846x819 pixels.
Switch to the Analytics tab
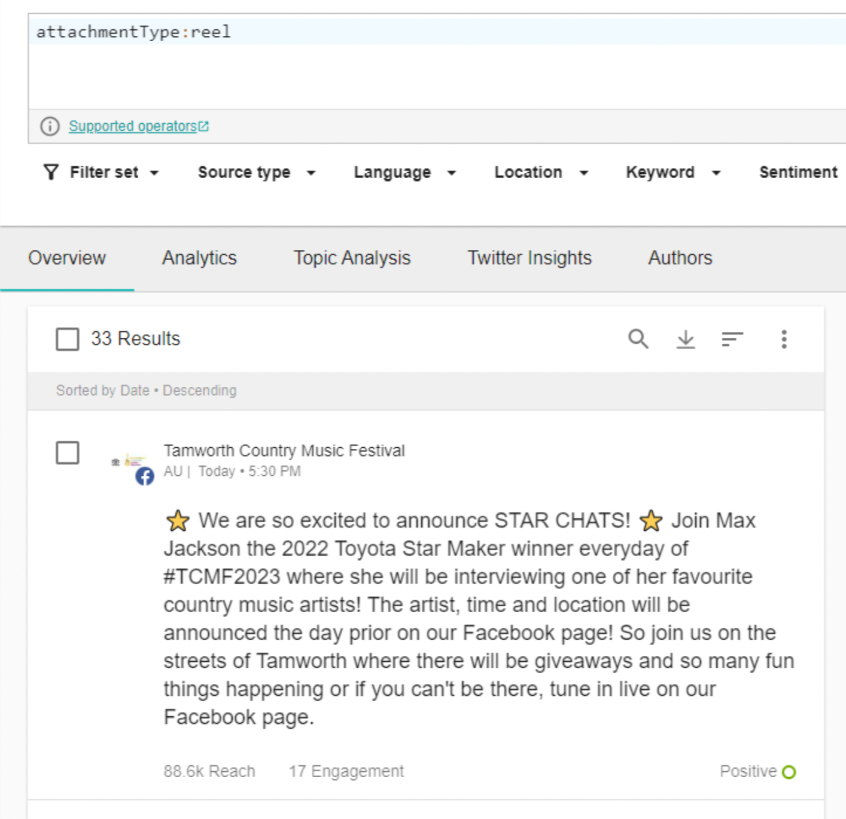click(199, 258)
